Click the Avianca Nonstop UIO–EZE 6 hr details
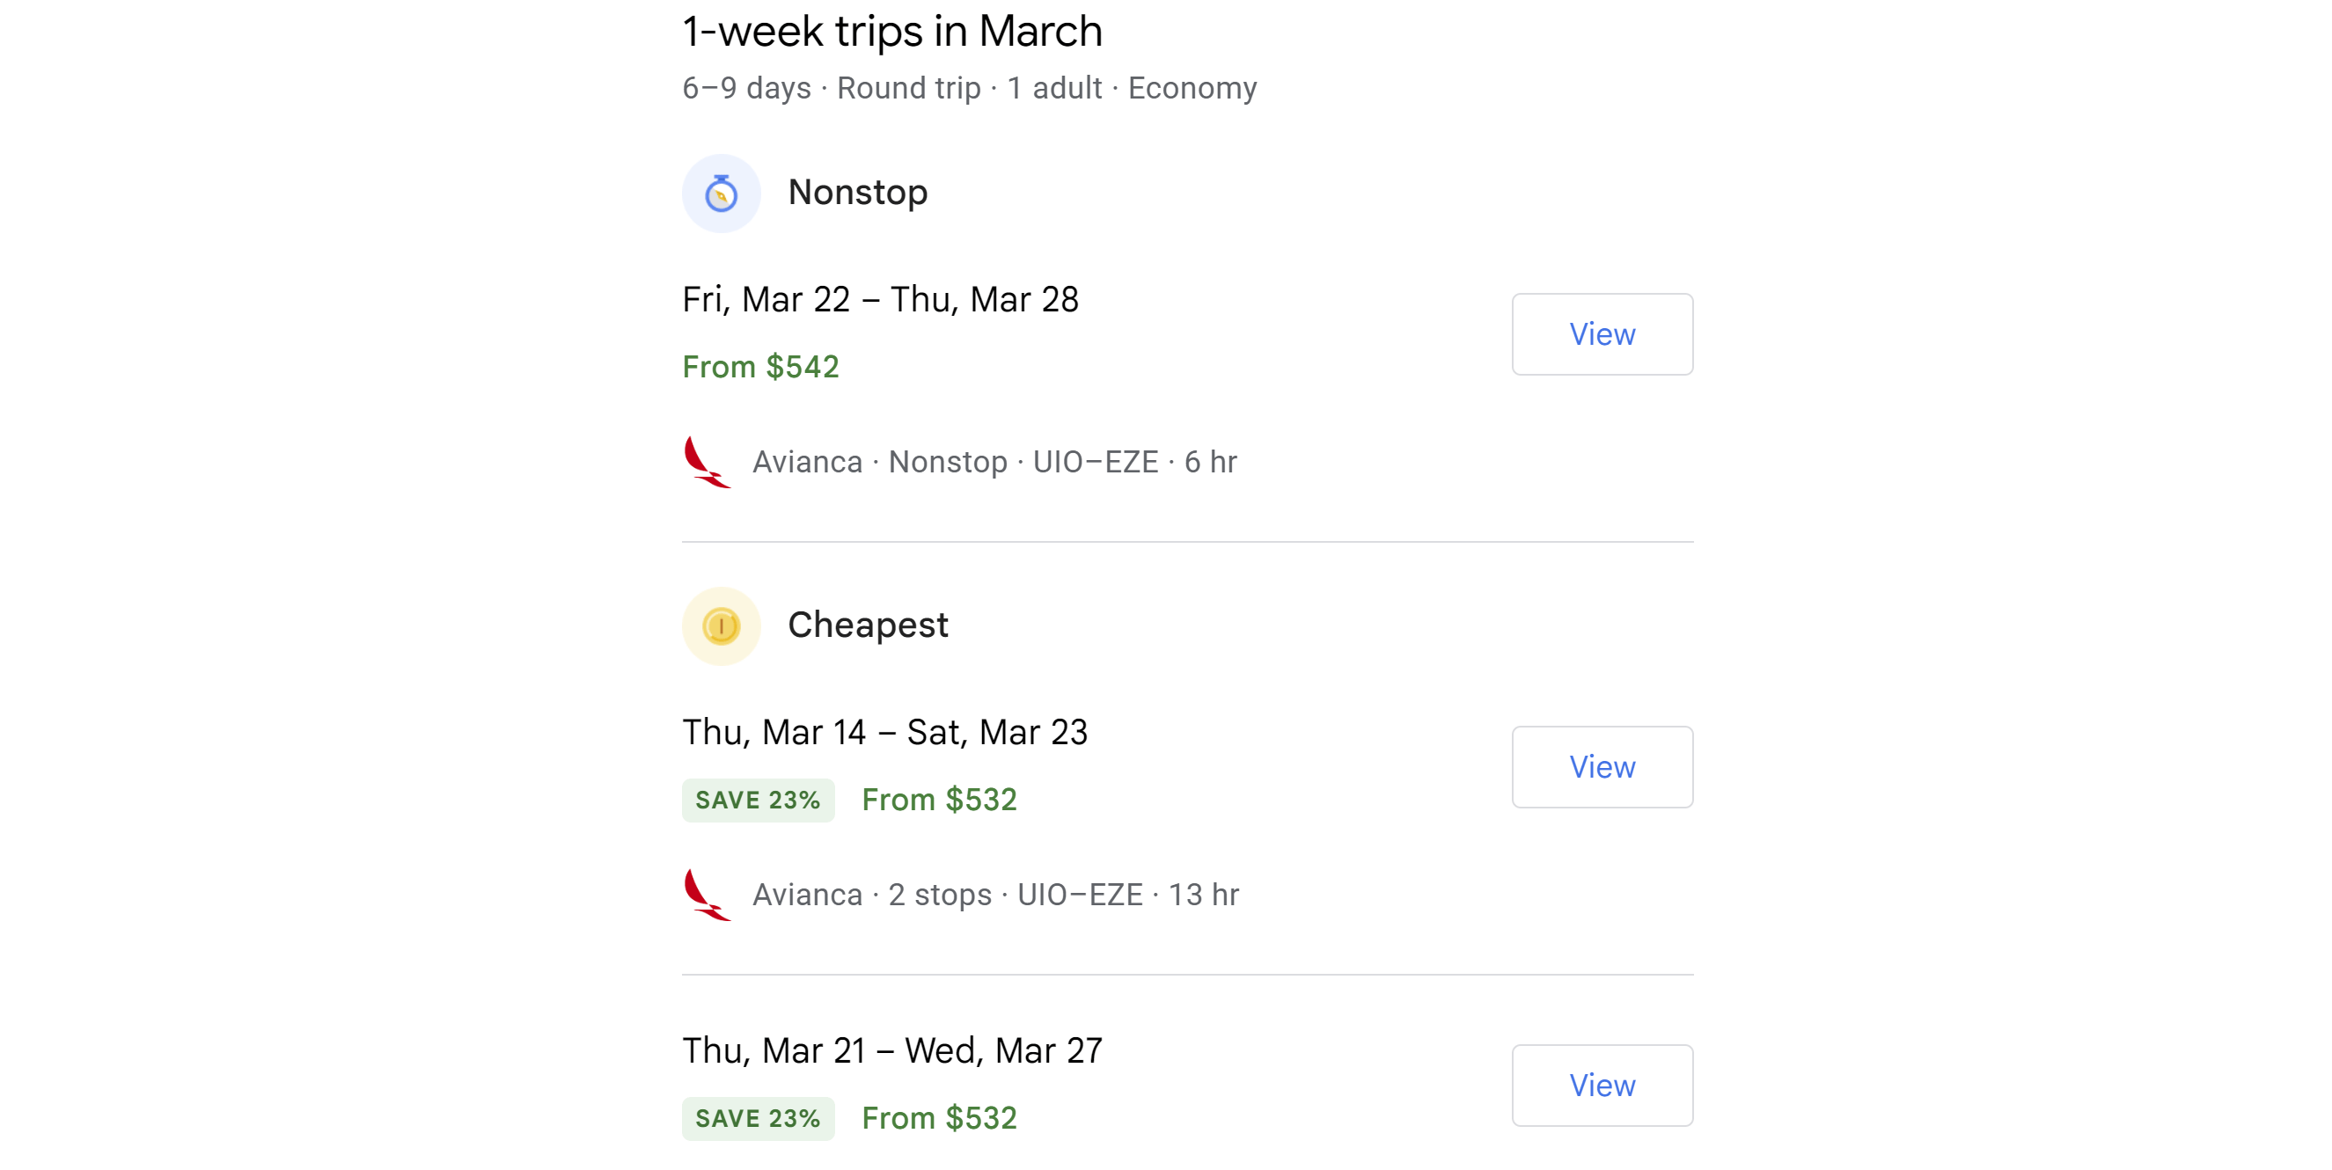Screen dimensions: 2332x1170 994,462
